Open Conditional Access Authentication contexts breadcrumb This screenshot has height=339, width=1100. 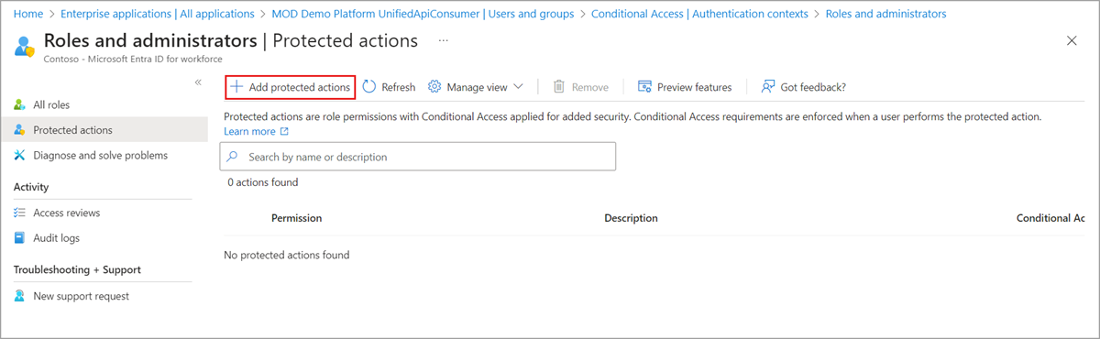click(x=699, y=14)
